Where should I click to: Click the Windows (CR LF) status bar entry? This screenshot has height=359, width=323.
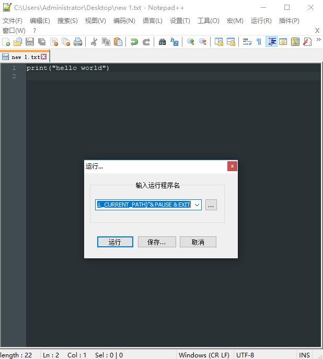click(x=204, y=355)
